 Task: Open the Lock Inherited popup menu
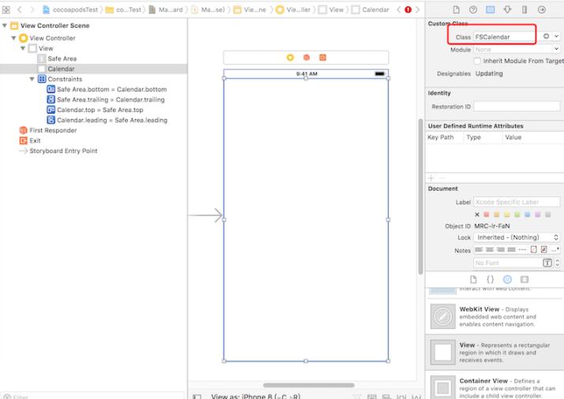pos(517,237)
